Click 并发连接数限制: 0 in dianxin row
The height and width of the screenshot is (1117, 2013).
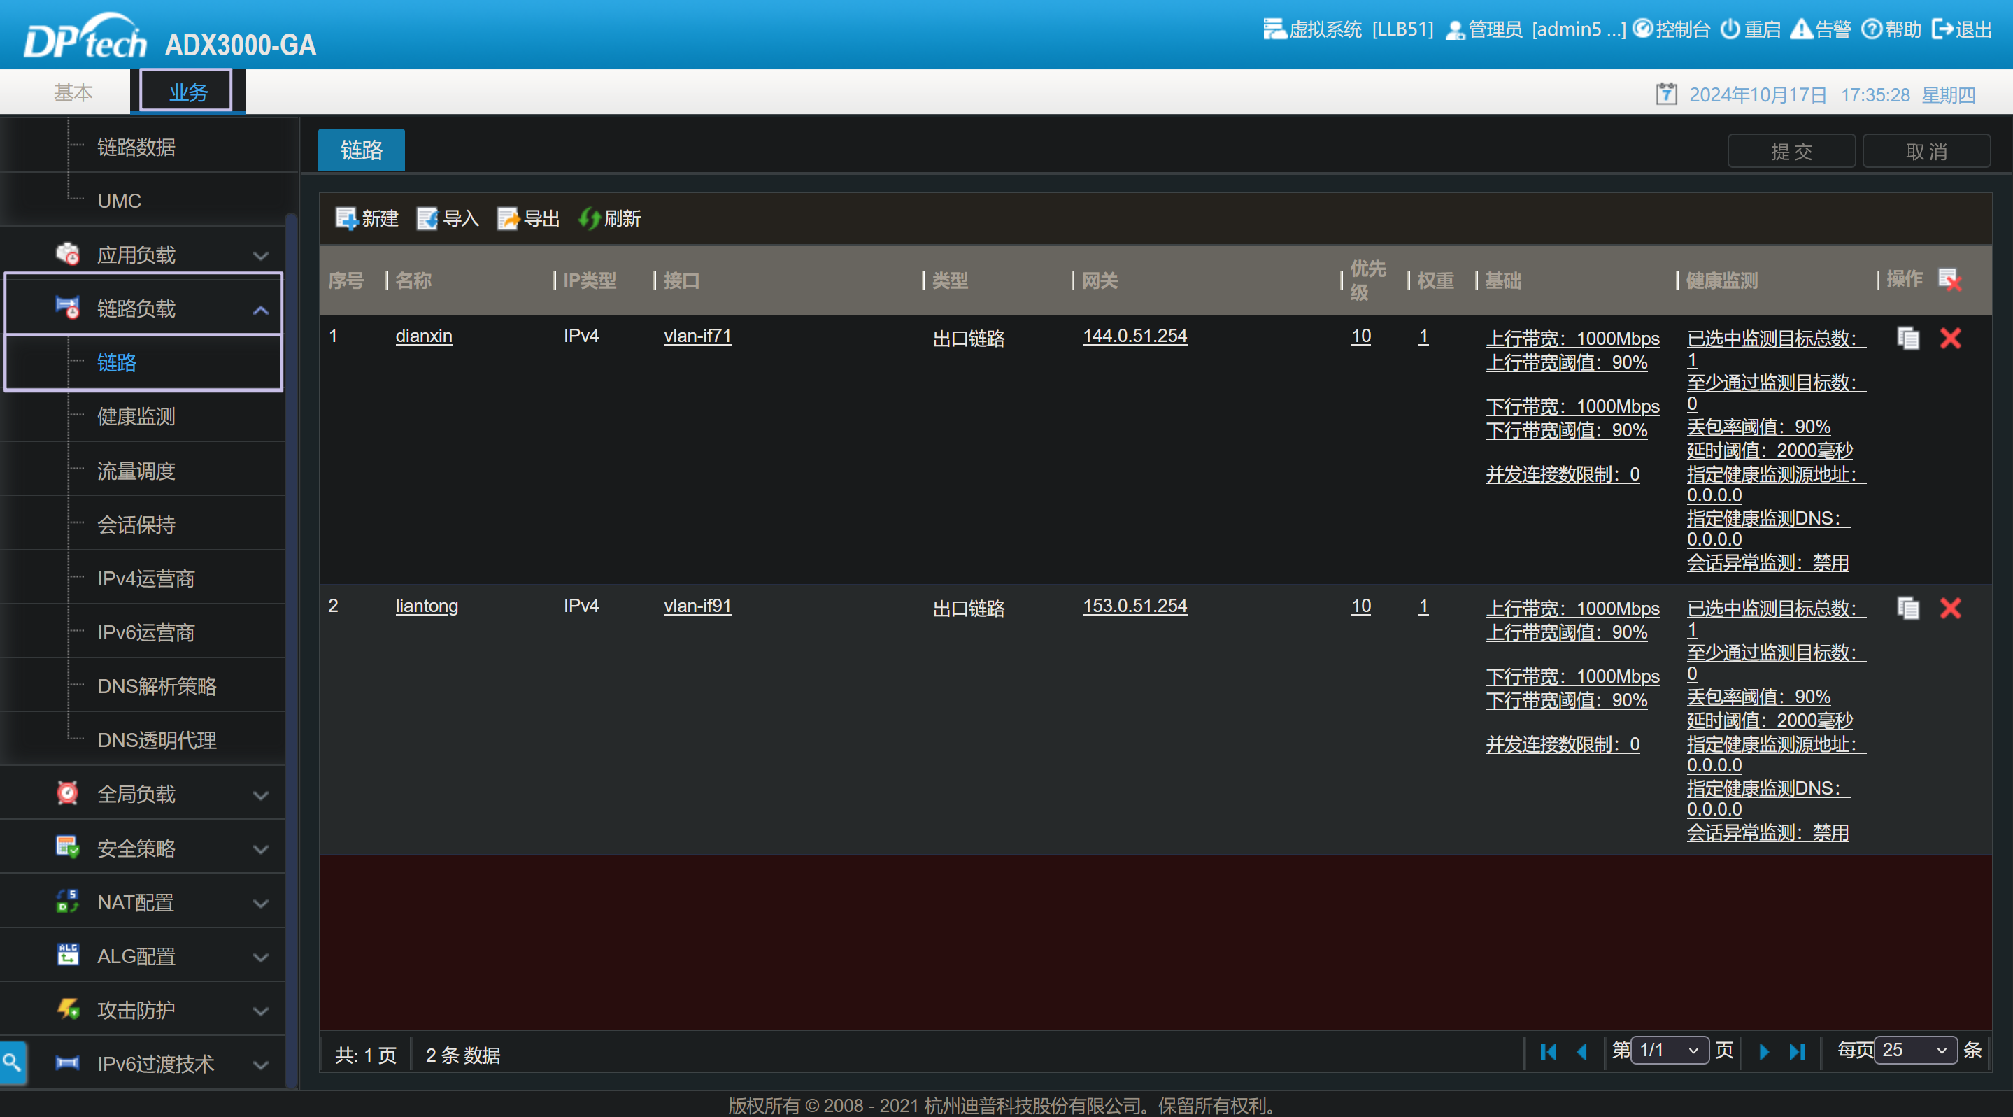tap(1563, 474)
